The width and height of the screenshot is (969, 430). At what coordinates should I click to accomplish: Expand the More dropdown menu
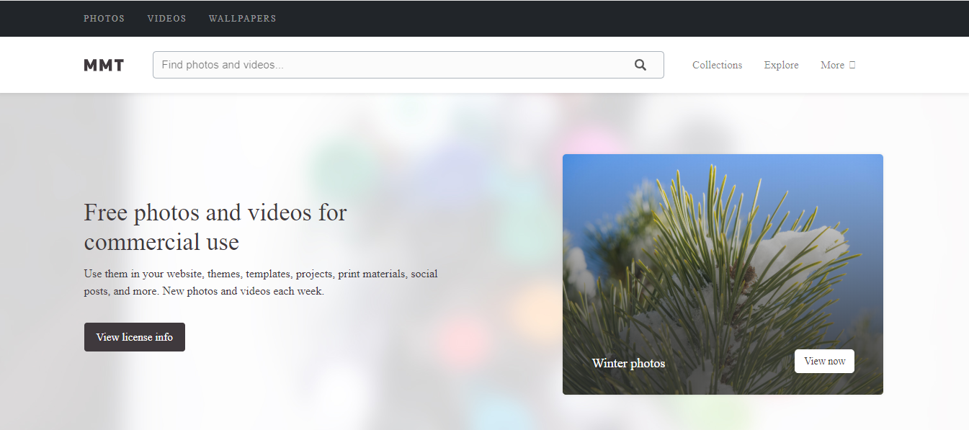pos(838,65)
